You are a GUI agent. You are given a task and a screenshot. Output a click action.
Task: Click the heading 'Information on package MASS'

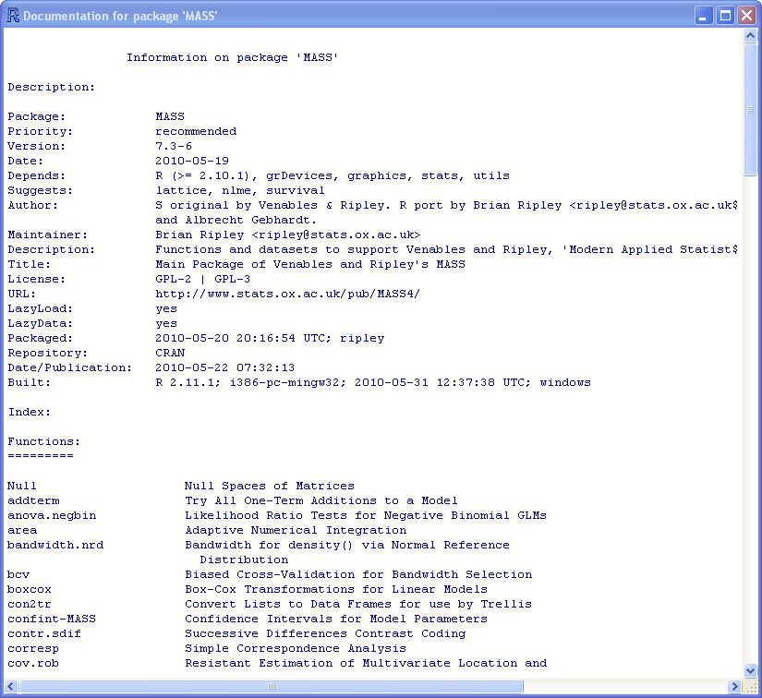click(232, 57)
